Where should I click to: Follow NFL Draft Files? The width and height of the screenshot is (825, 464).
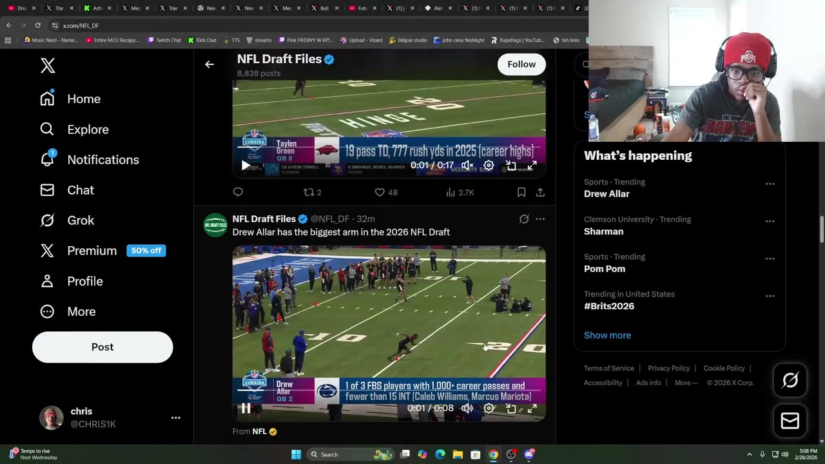click(521, 64)
